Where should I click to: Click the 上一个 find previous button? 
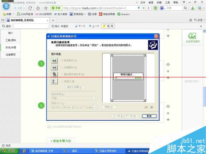[94, 26]
